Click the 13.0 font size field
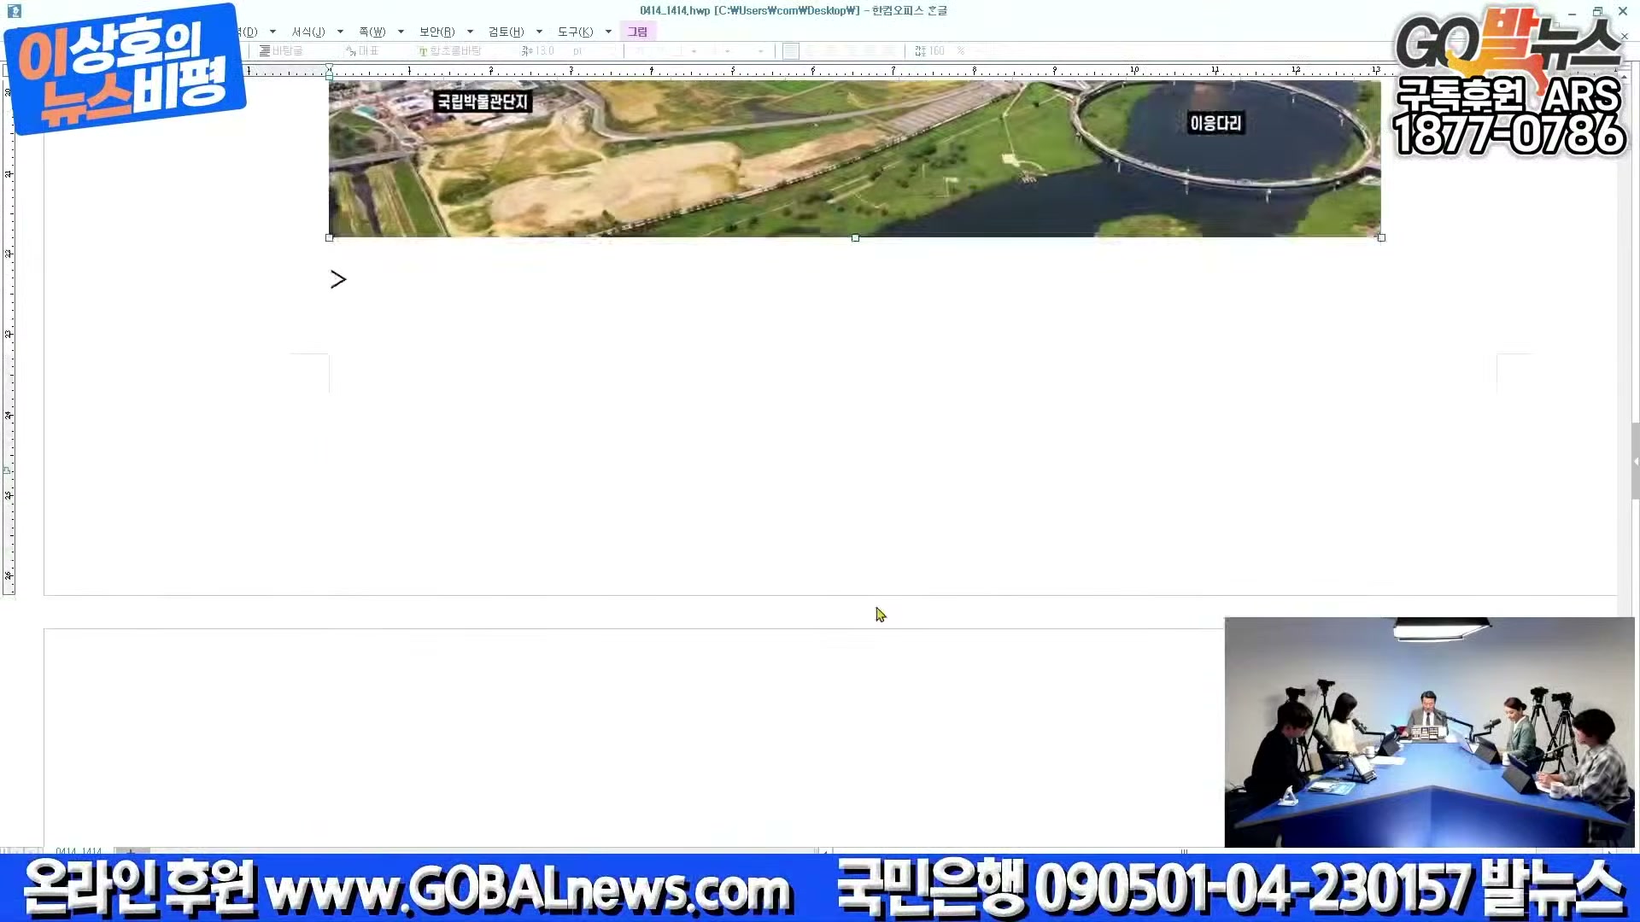The height and width of the screenshot is (922, 1640). click(544, 51)
